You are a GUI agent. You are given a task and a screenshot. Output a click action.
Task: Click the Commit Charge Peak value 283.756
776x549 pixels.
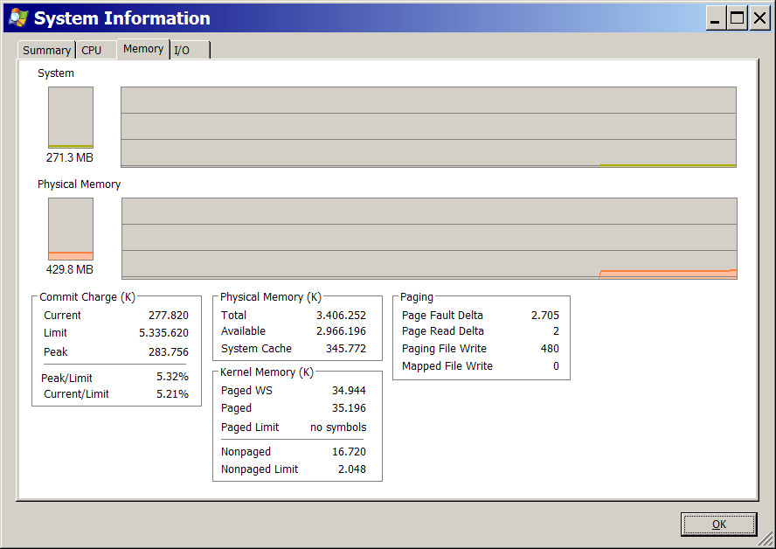(x=169, y=352)
